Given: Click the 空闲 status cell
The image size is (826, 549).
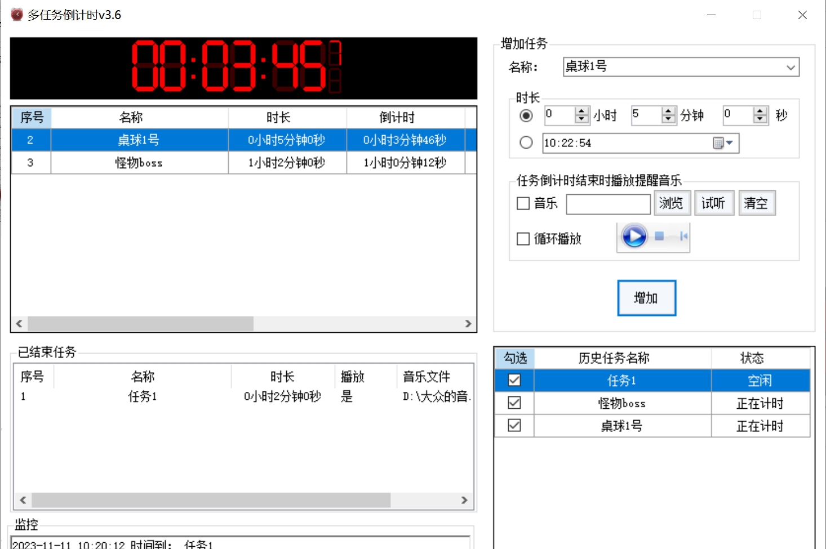Looking at the screenshot, I should pyautogui.click(x=761, y=381).
